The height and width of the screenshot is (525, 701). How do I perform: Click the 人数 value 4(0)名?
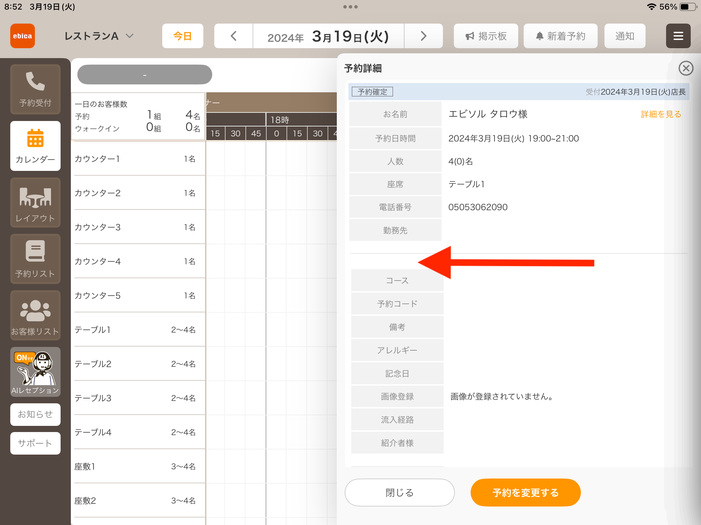(460, 161)
